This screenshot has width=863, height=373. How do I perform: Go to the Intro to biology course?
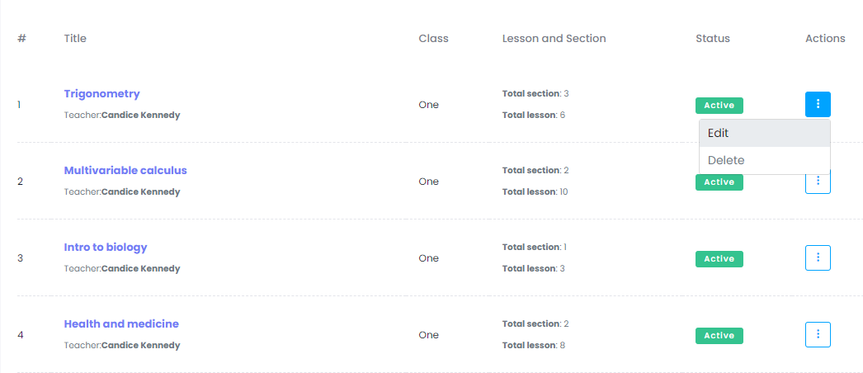pyautogui.click(x=106, y=247)
